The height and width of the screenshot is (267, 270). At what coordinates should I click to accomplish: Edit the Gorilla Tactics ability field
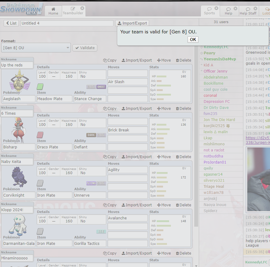(x=90, y=244)
